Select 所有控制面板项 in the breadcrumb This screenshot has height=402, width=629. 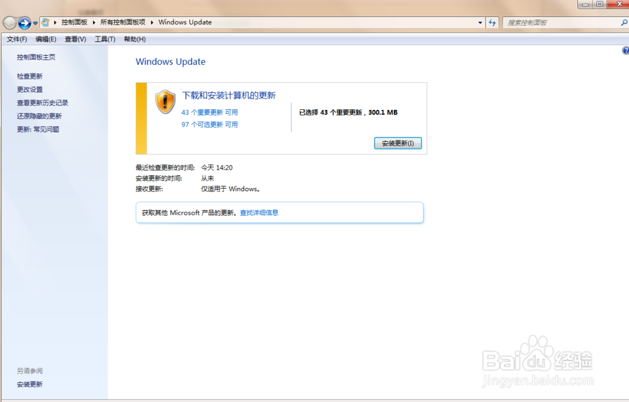pyautogui.click(x=123, y=23)
